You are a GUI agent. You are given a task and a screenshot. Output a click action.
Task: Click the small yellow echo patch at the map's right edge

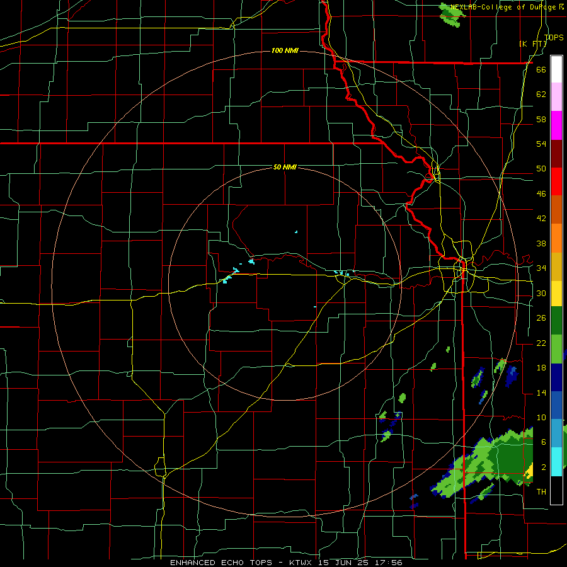click(529, 472)
